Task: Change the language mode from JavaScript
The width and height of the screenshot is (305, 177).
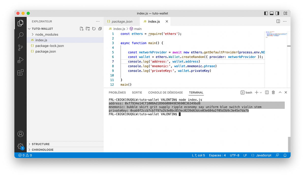Action: (263, 155)
